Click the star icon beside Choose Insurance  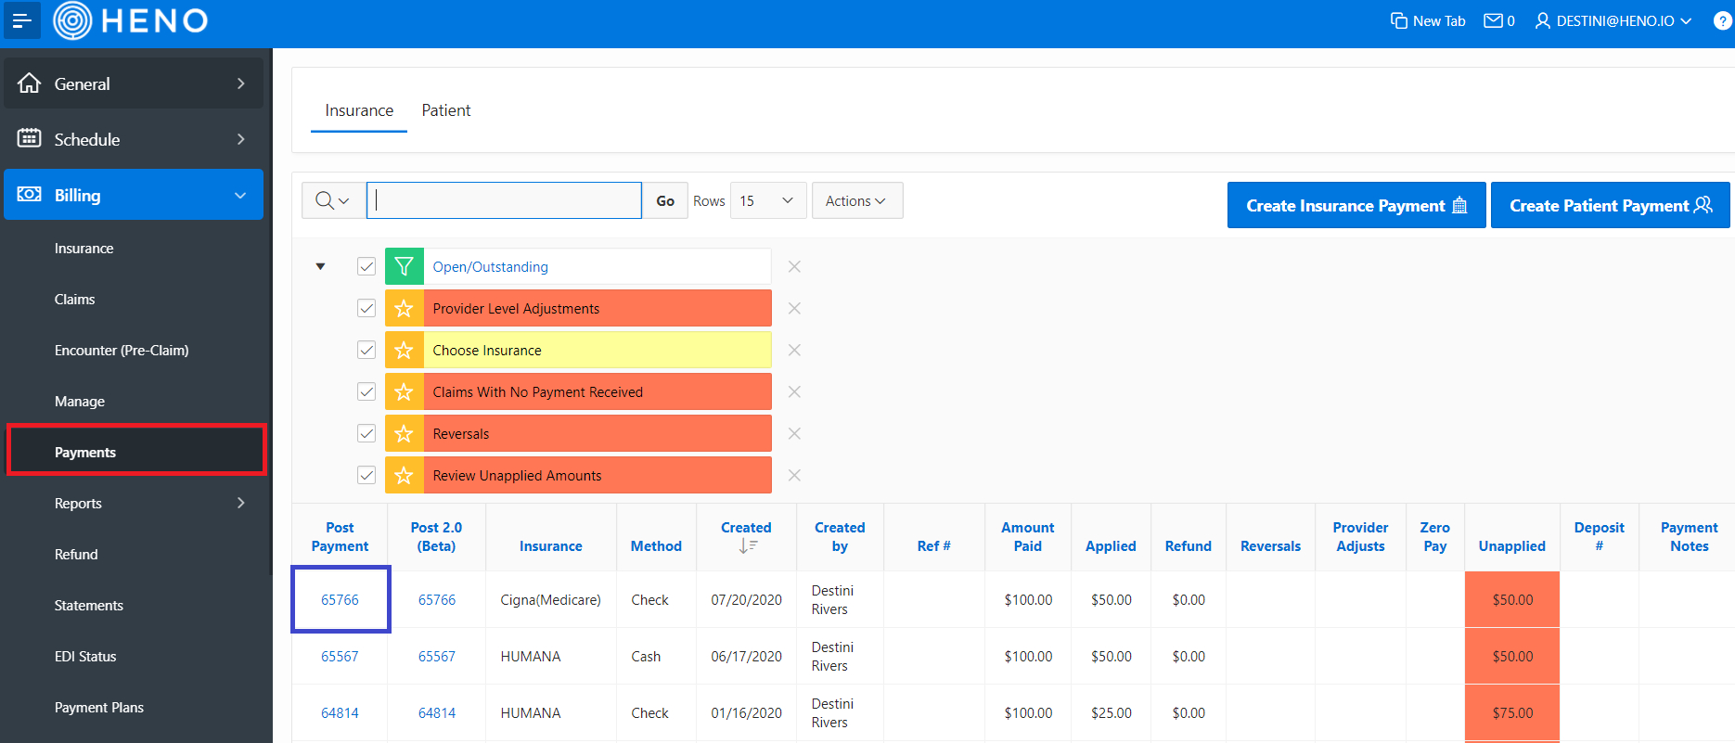[x=404, y=350]
